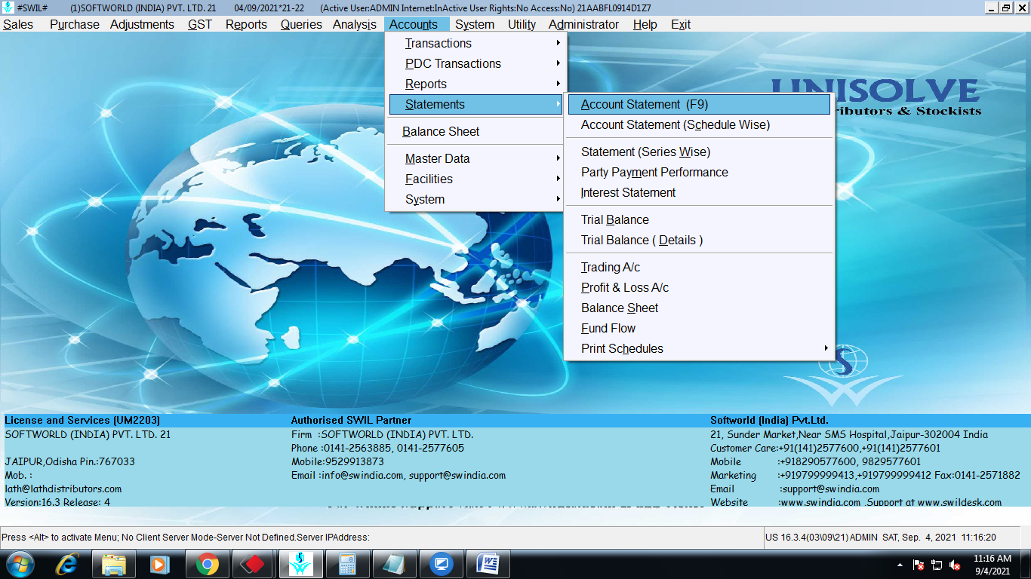Screen dimensions: 1031x579
Task: Open the GST menu
Action: click(200, 24)
